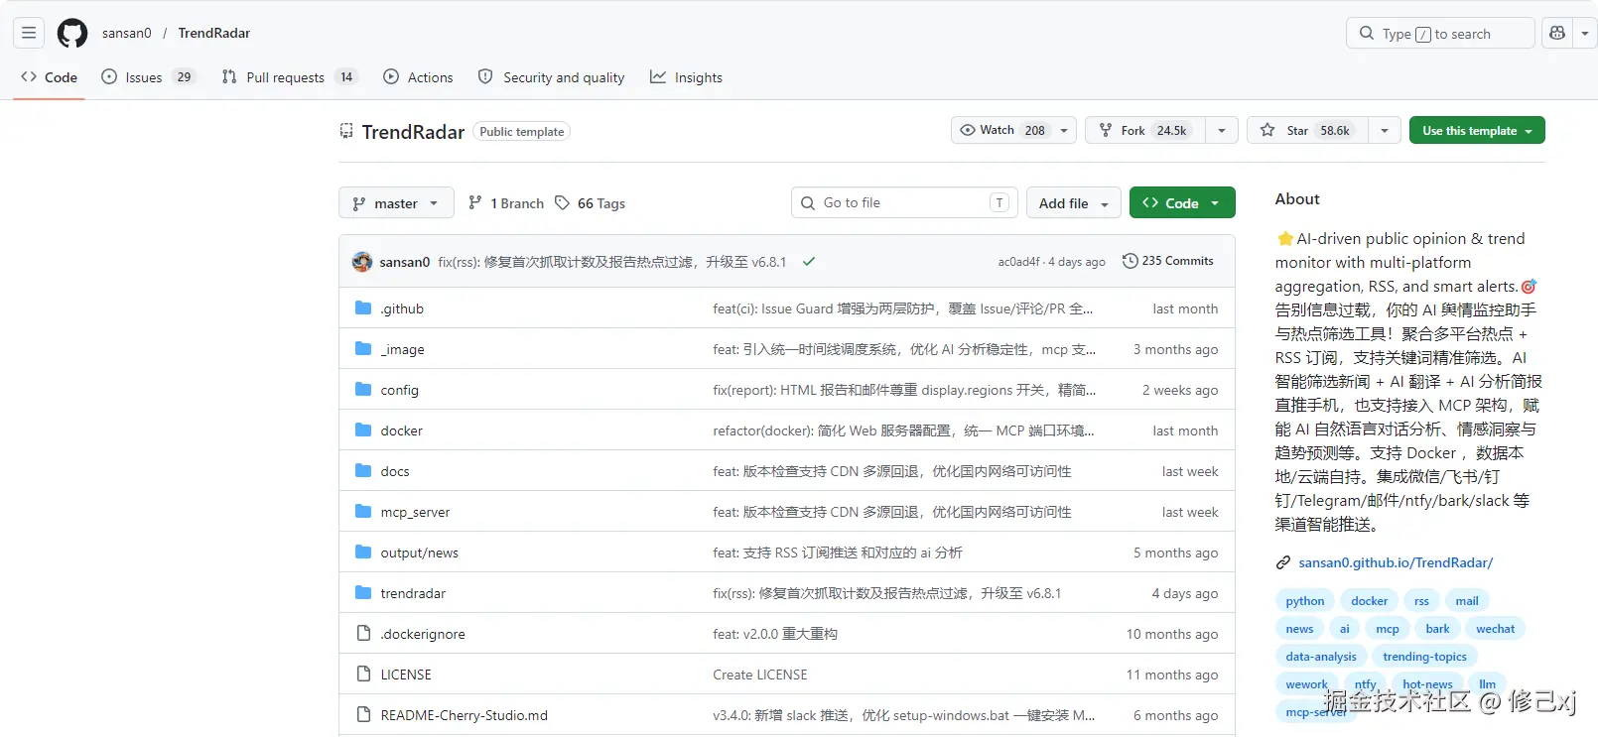Image resolution: width=1598 pixels, height=737 pixels.
Task: Open the .github folder
Action: [402, 308]
